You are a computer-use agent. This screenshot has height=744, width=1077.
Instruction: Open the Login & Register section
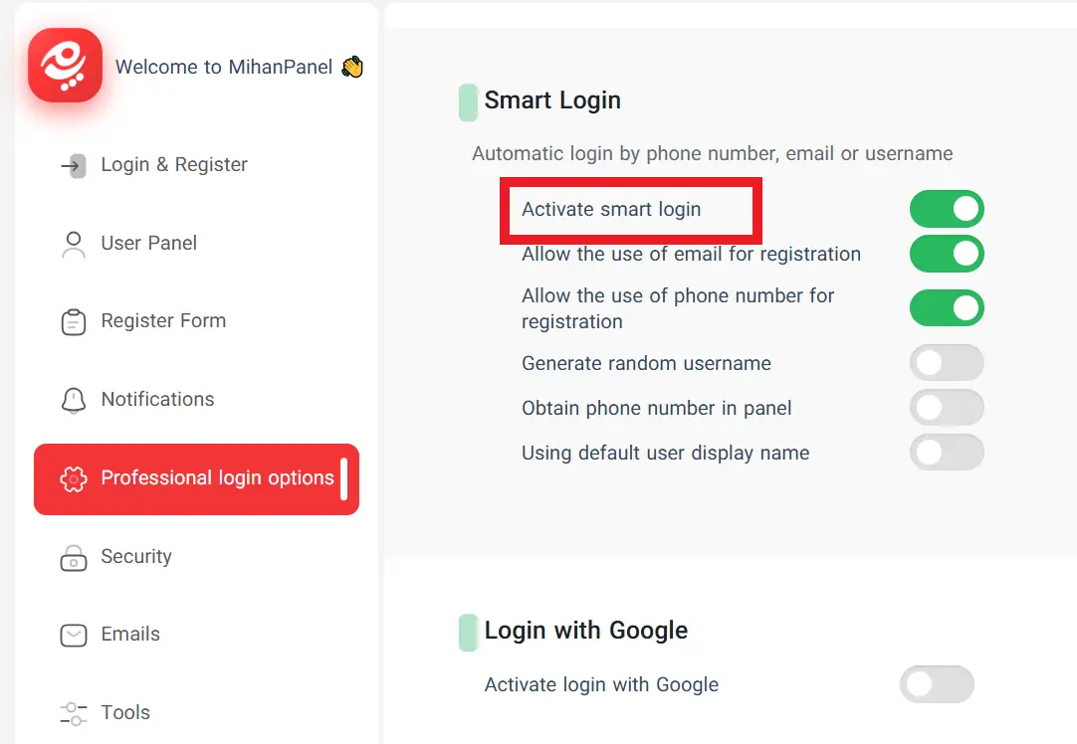173,165
